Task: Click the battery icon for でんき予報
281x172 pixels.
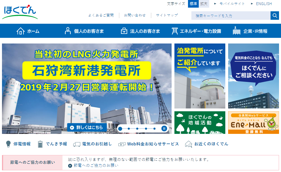Action: click(40, 144)
